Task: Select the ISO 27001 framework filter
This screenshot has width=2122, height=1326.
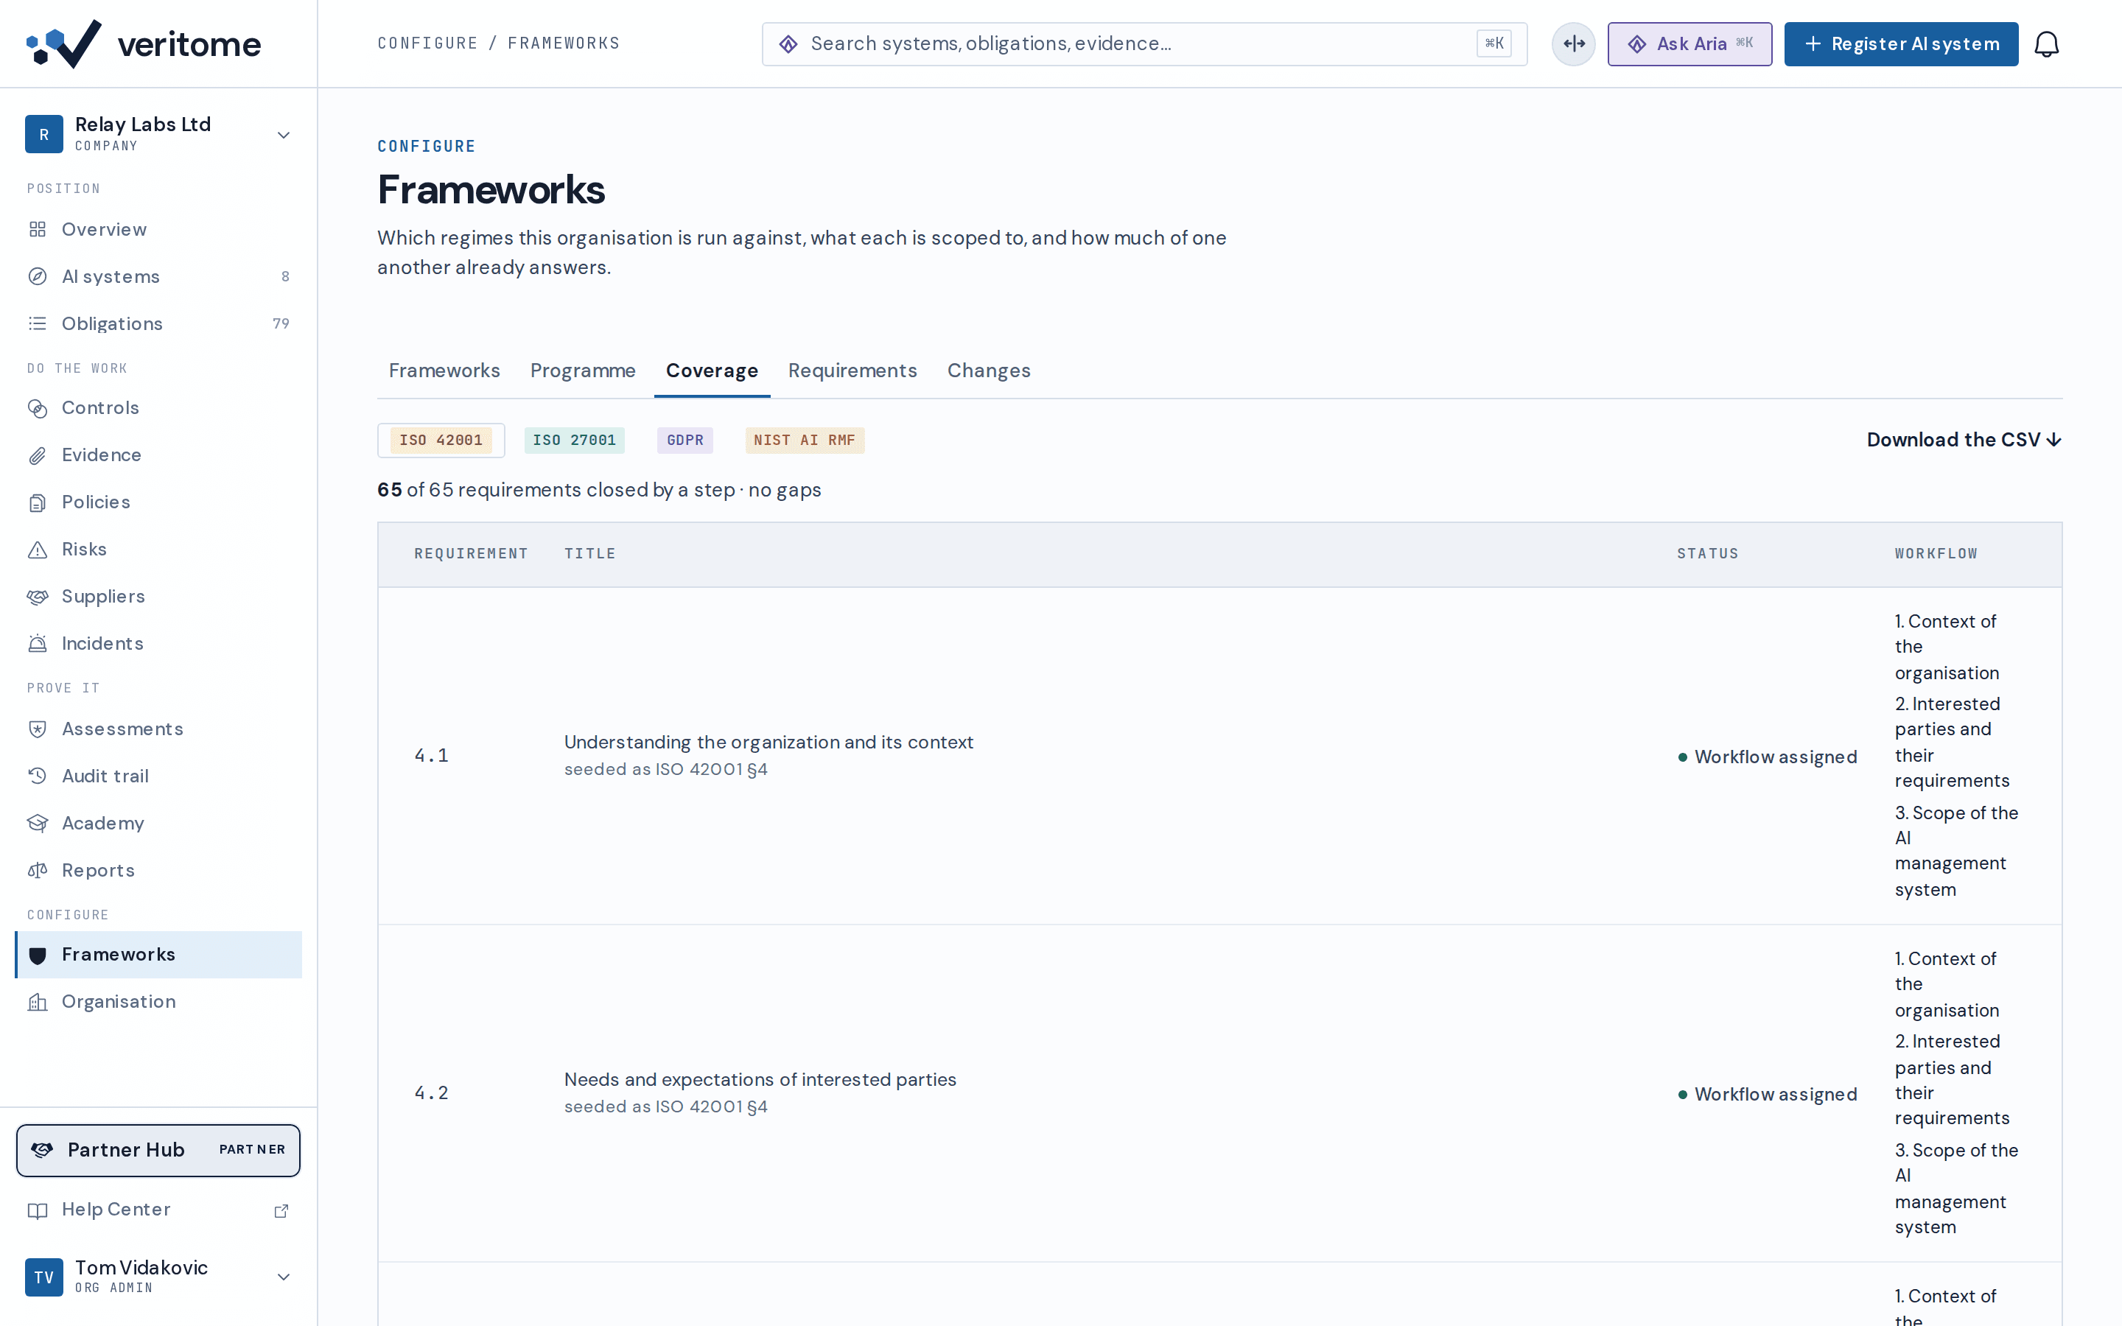Action: [575, 441]
